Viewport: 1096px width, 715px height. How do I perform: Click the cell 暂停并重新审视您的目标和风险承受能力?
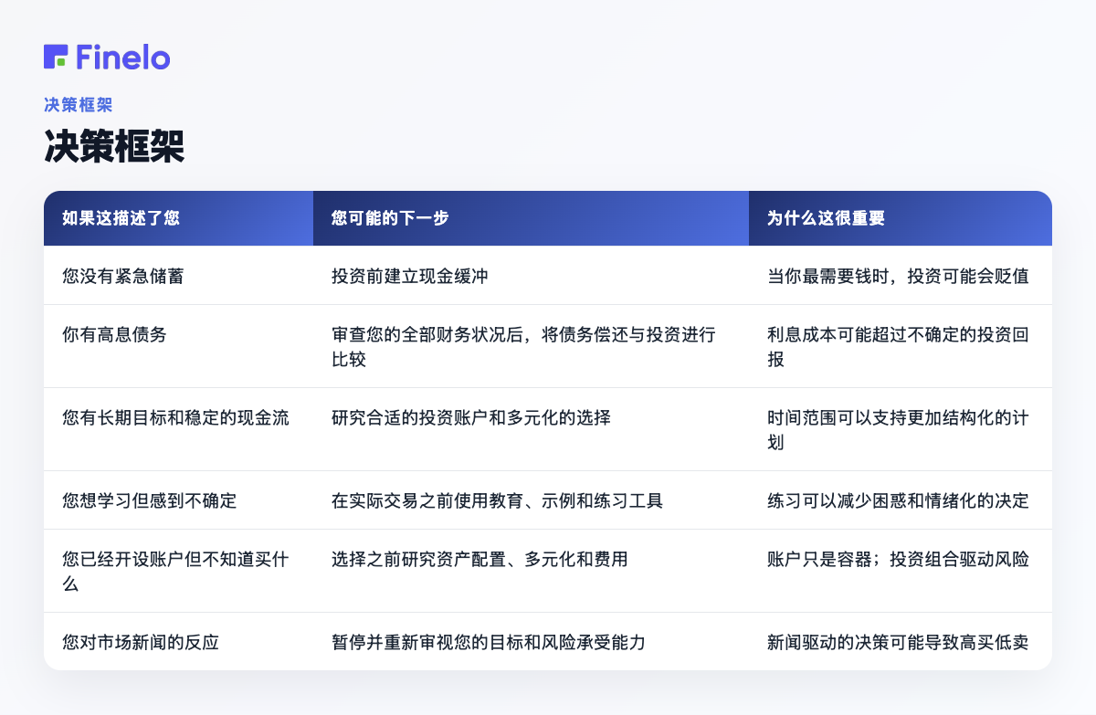pyautogui.click(x=532, y=642)
